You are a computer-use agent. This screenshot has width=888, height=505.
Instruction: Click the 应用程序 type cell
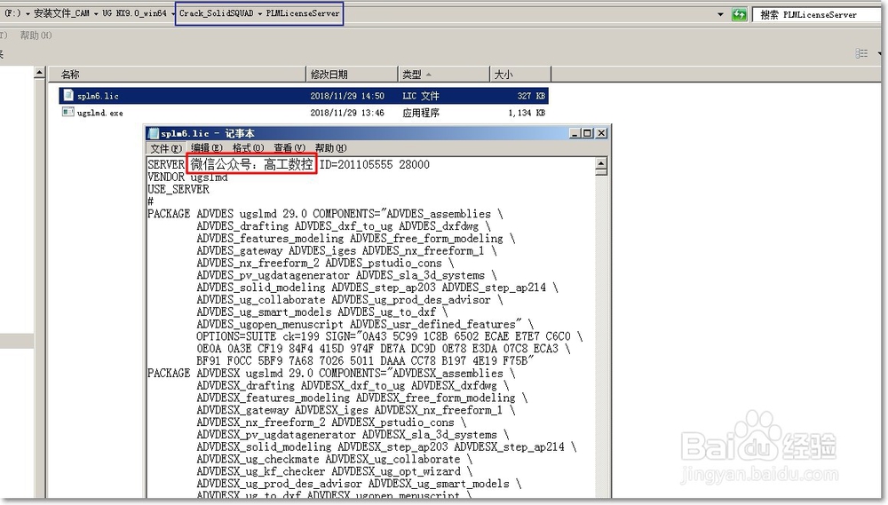coord(421,114)
